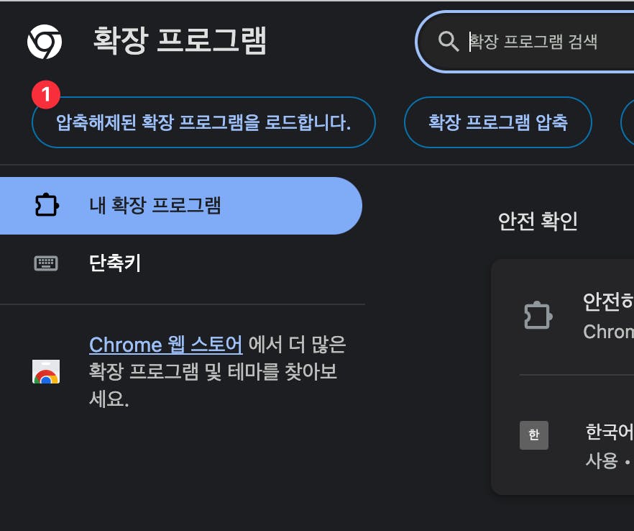The image size is (634, 531).
Task: Click the keyboard icon beside 단축키
Action: [46, 263]
